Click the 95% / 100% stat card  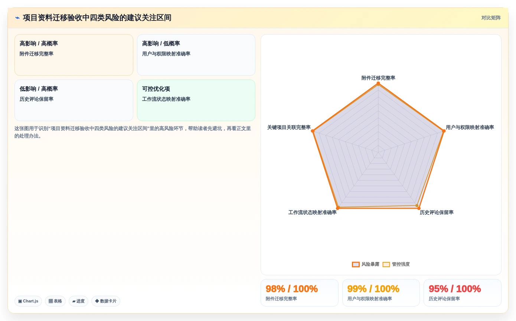(x=463, y=293)
